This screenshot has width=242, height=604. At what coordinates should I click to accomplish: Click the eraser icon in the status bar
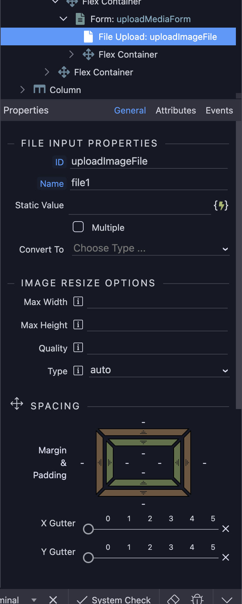pos(173,599)
